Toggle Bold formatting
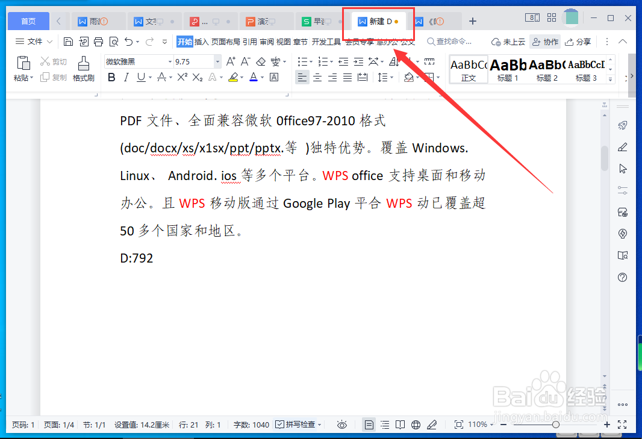642x439 pixels. (x=111, y=77)
